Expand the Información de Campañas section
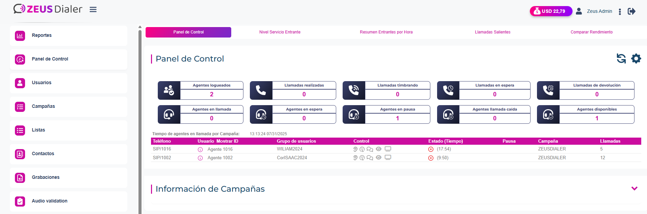This screenshot has width=647, height=214. [x=634, y=189]
